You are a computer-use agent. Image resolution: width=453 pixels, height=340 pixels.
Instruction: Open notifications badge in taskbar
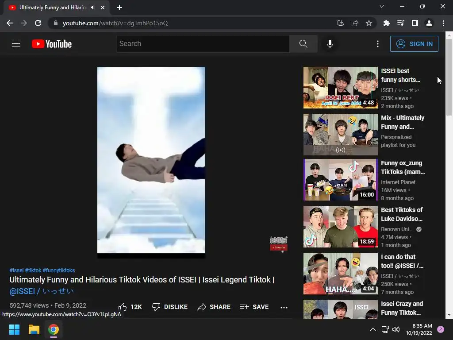[441, 329]
